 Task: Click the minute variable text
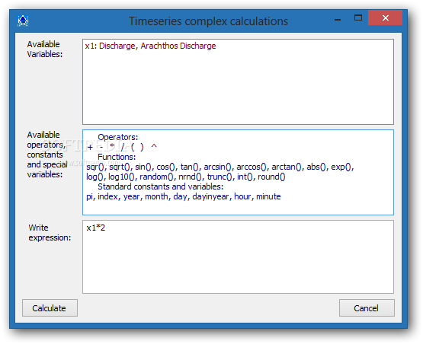(x=268, y=196)
